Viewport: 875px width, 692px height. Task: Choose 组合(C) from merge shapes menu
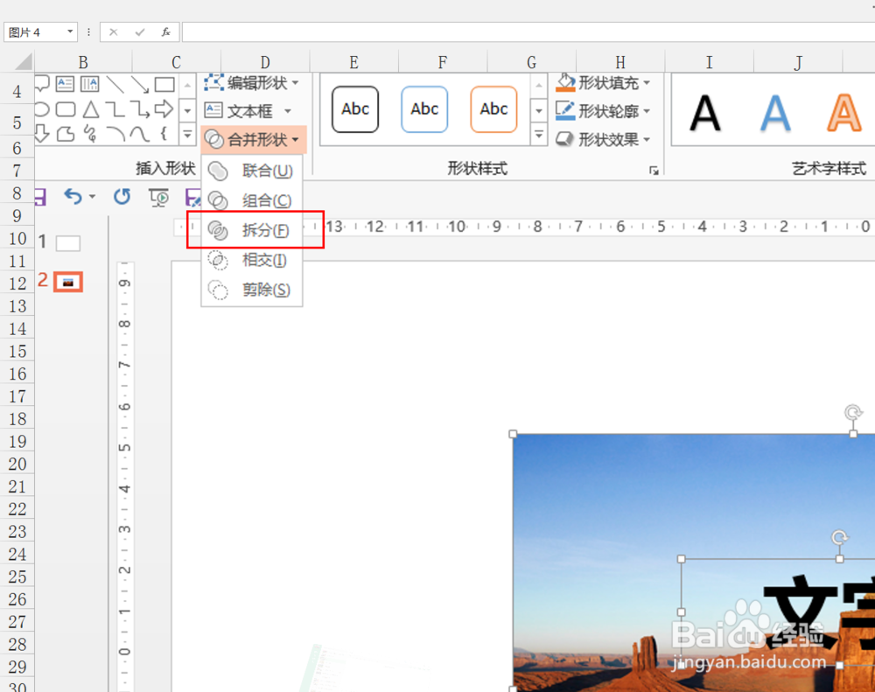pos(252,200)
